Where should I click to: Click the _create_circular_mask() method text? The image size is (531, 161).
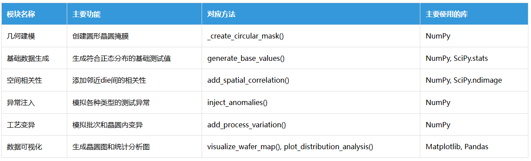click(x=246, y=36)
